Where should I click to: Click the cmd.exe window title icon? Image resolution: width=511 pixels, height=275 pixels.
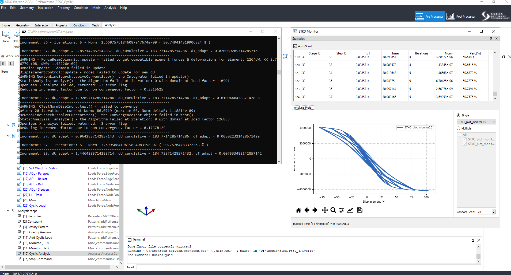(24, 32)
